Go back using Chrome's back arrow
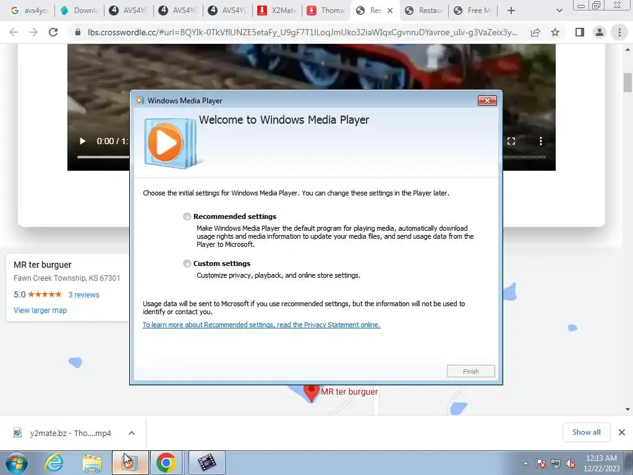The height and width of the screenshot is (475, 633). tap(14, 32)
